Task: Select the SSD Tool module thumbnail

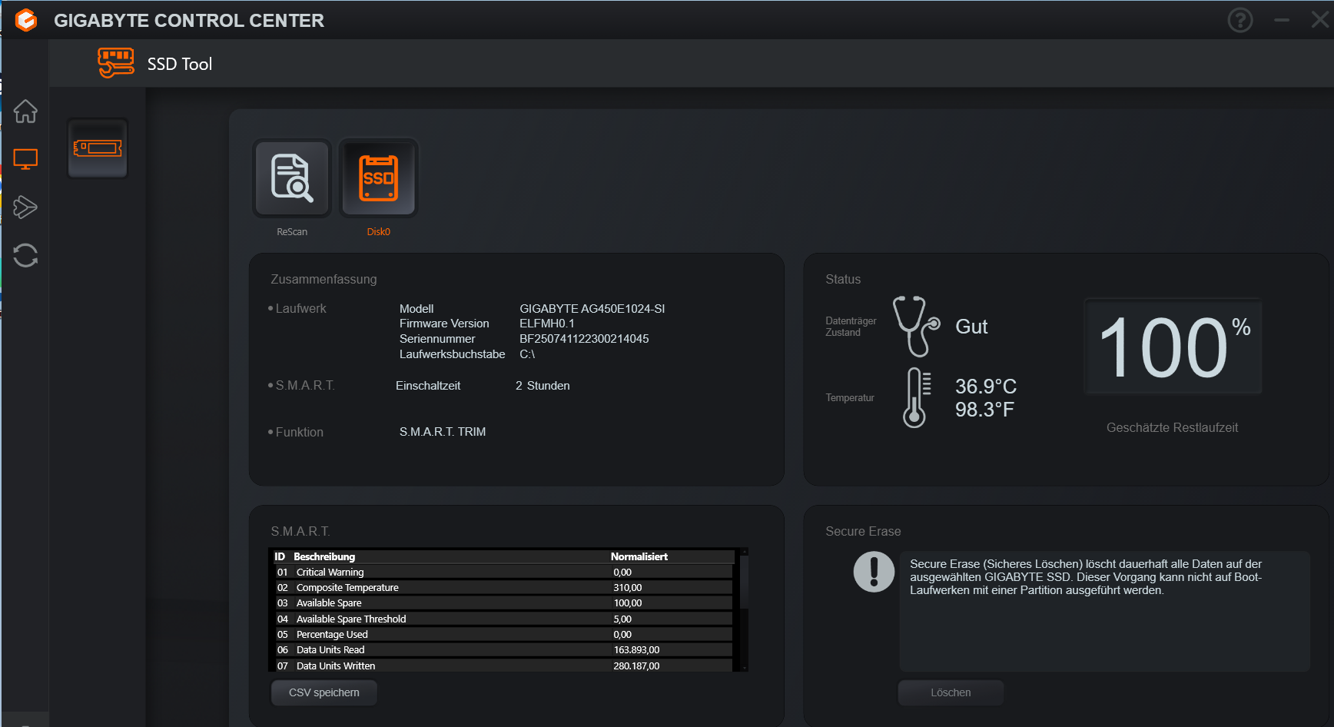Action: [98, 148]
